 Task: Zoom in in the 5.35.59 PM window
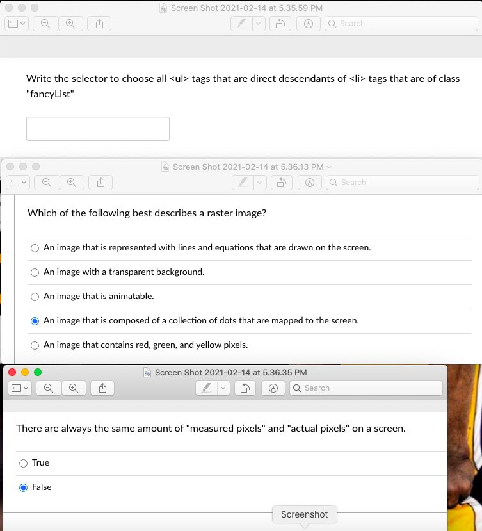tap(70, 24)
